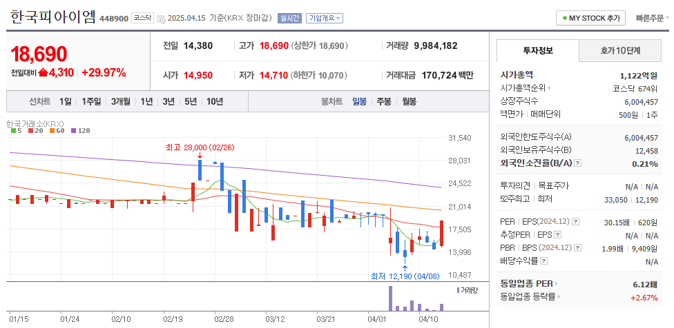
Task: Click the 최저 12,190 (04/08) chart marker
Action: [x=405, y=276]
